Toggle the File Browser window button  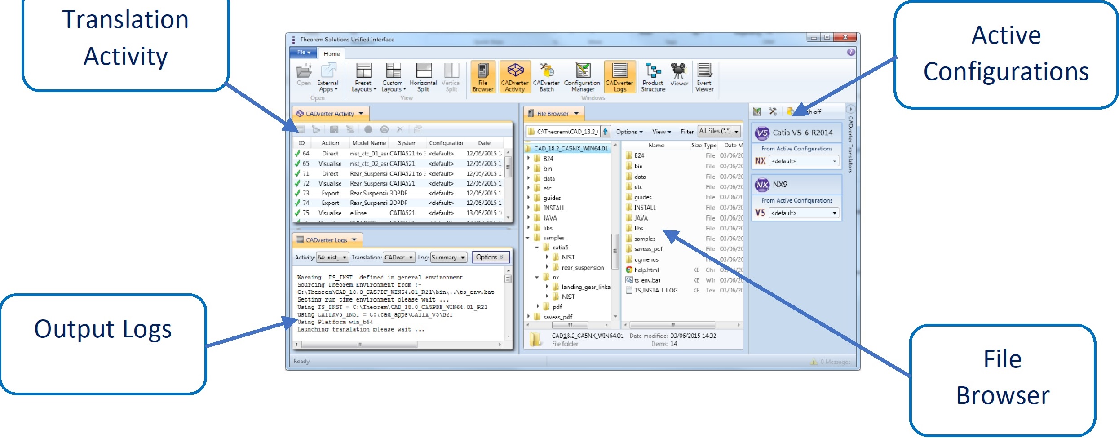pyautogui.click(x=483, y=77)
